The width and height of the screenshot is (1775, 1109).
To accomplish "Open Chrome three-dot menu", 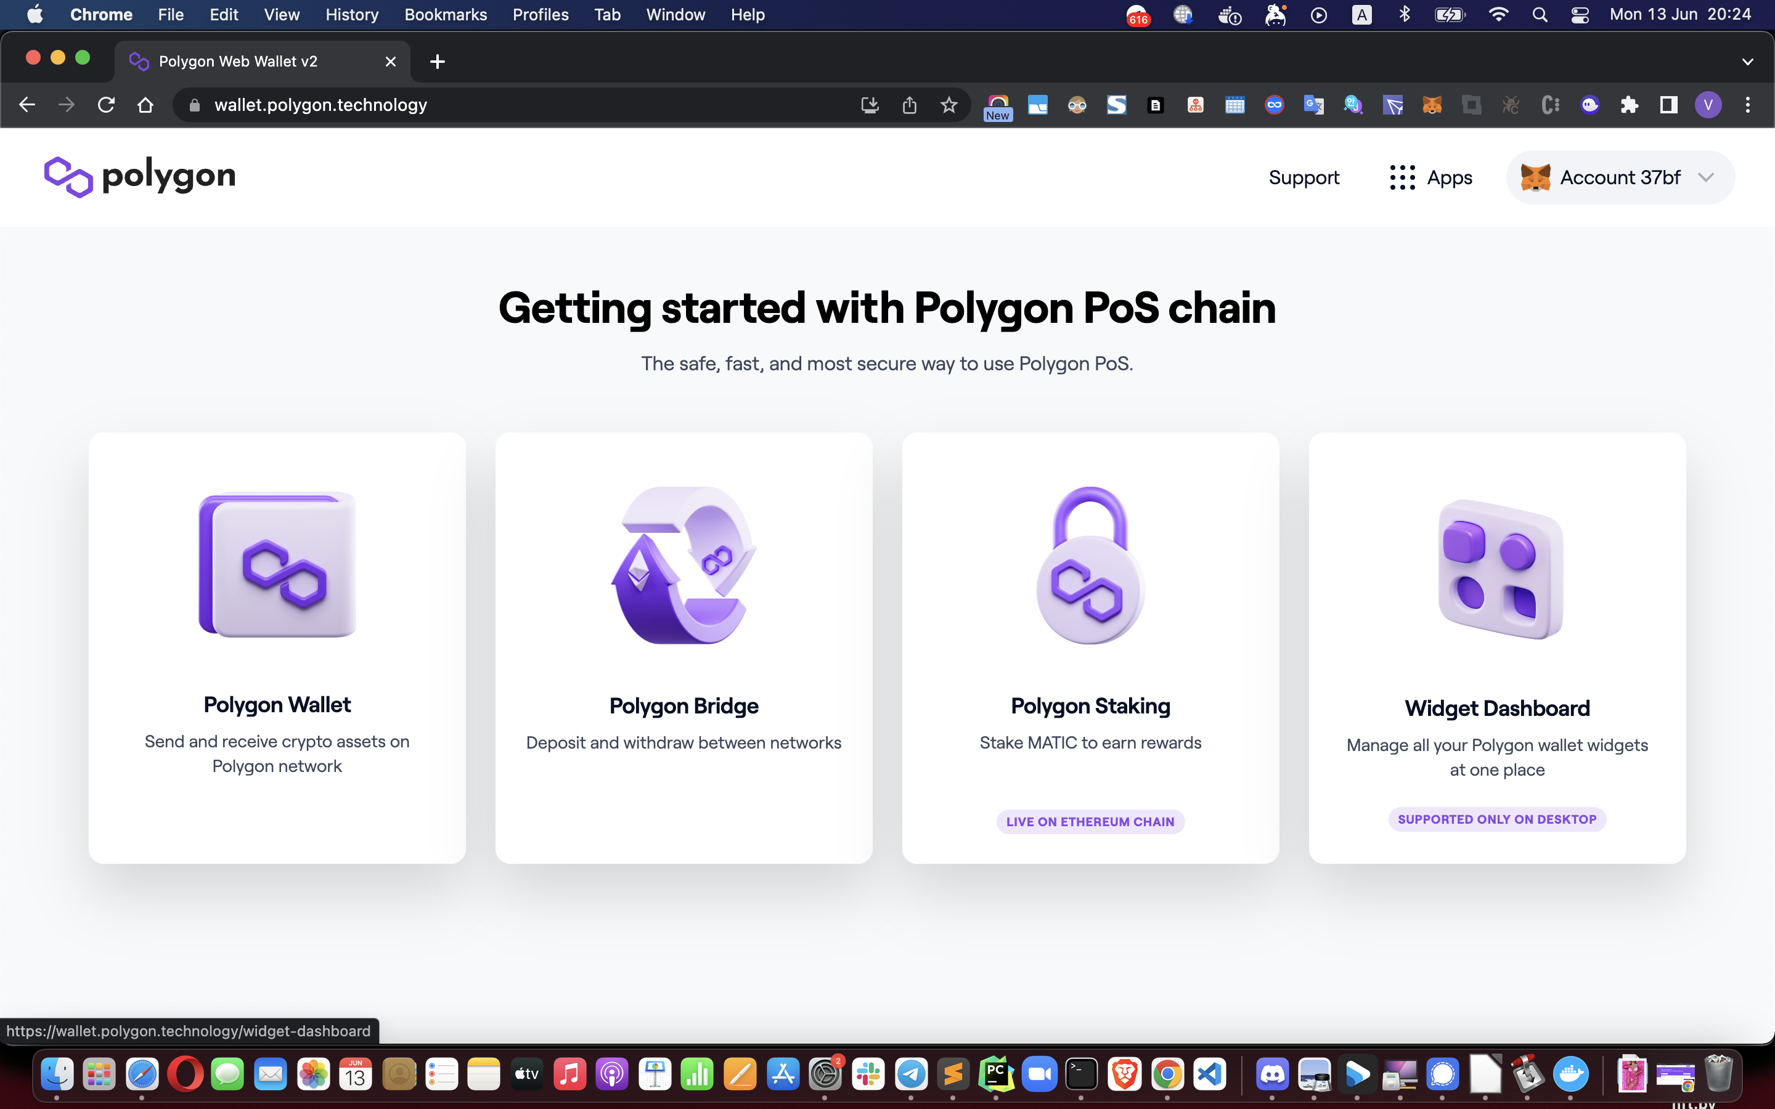I will coord(1748,105).
